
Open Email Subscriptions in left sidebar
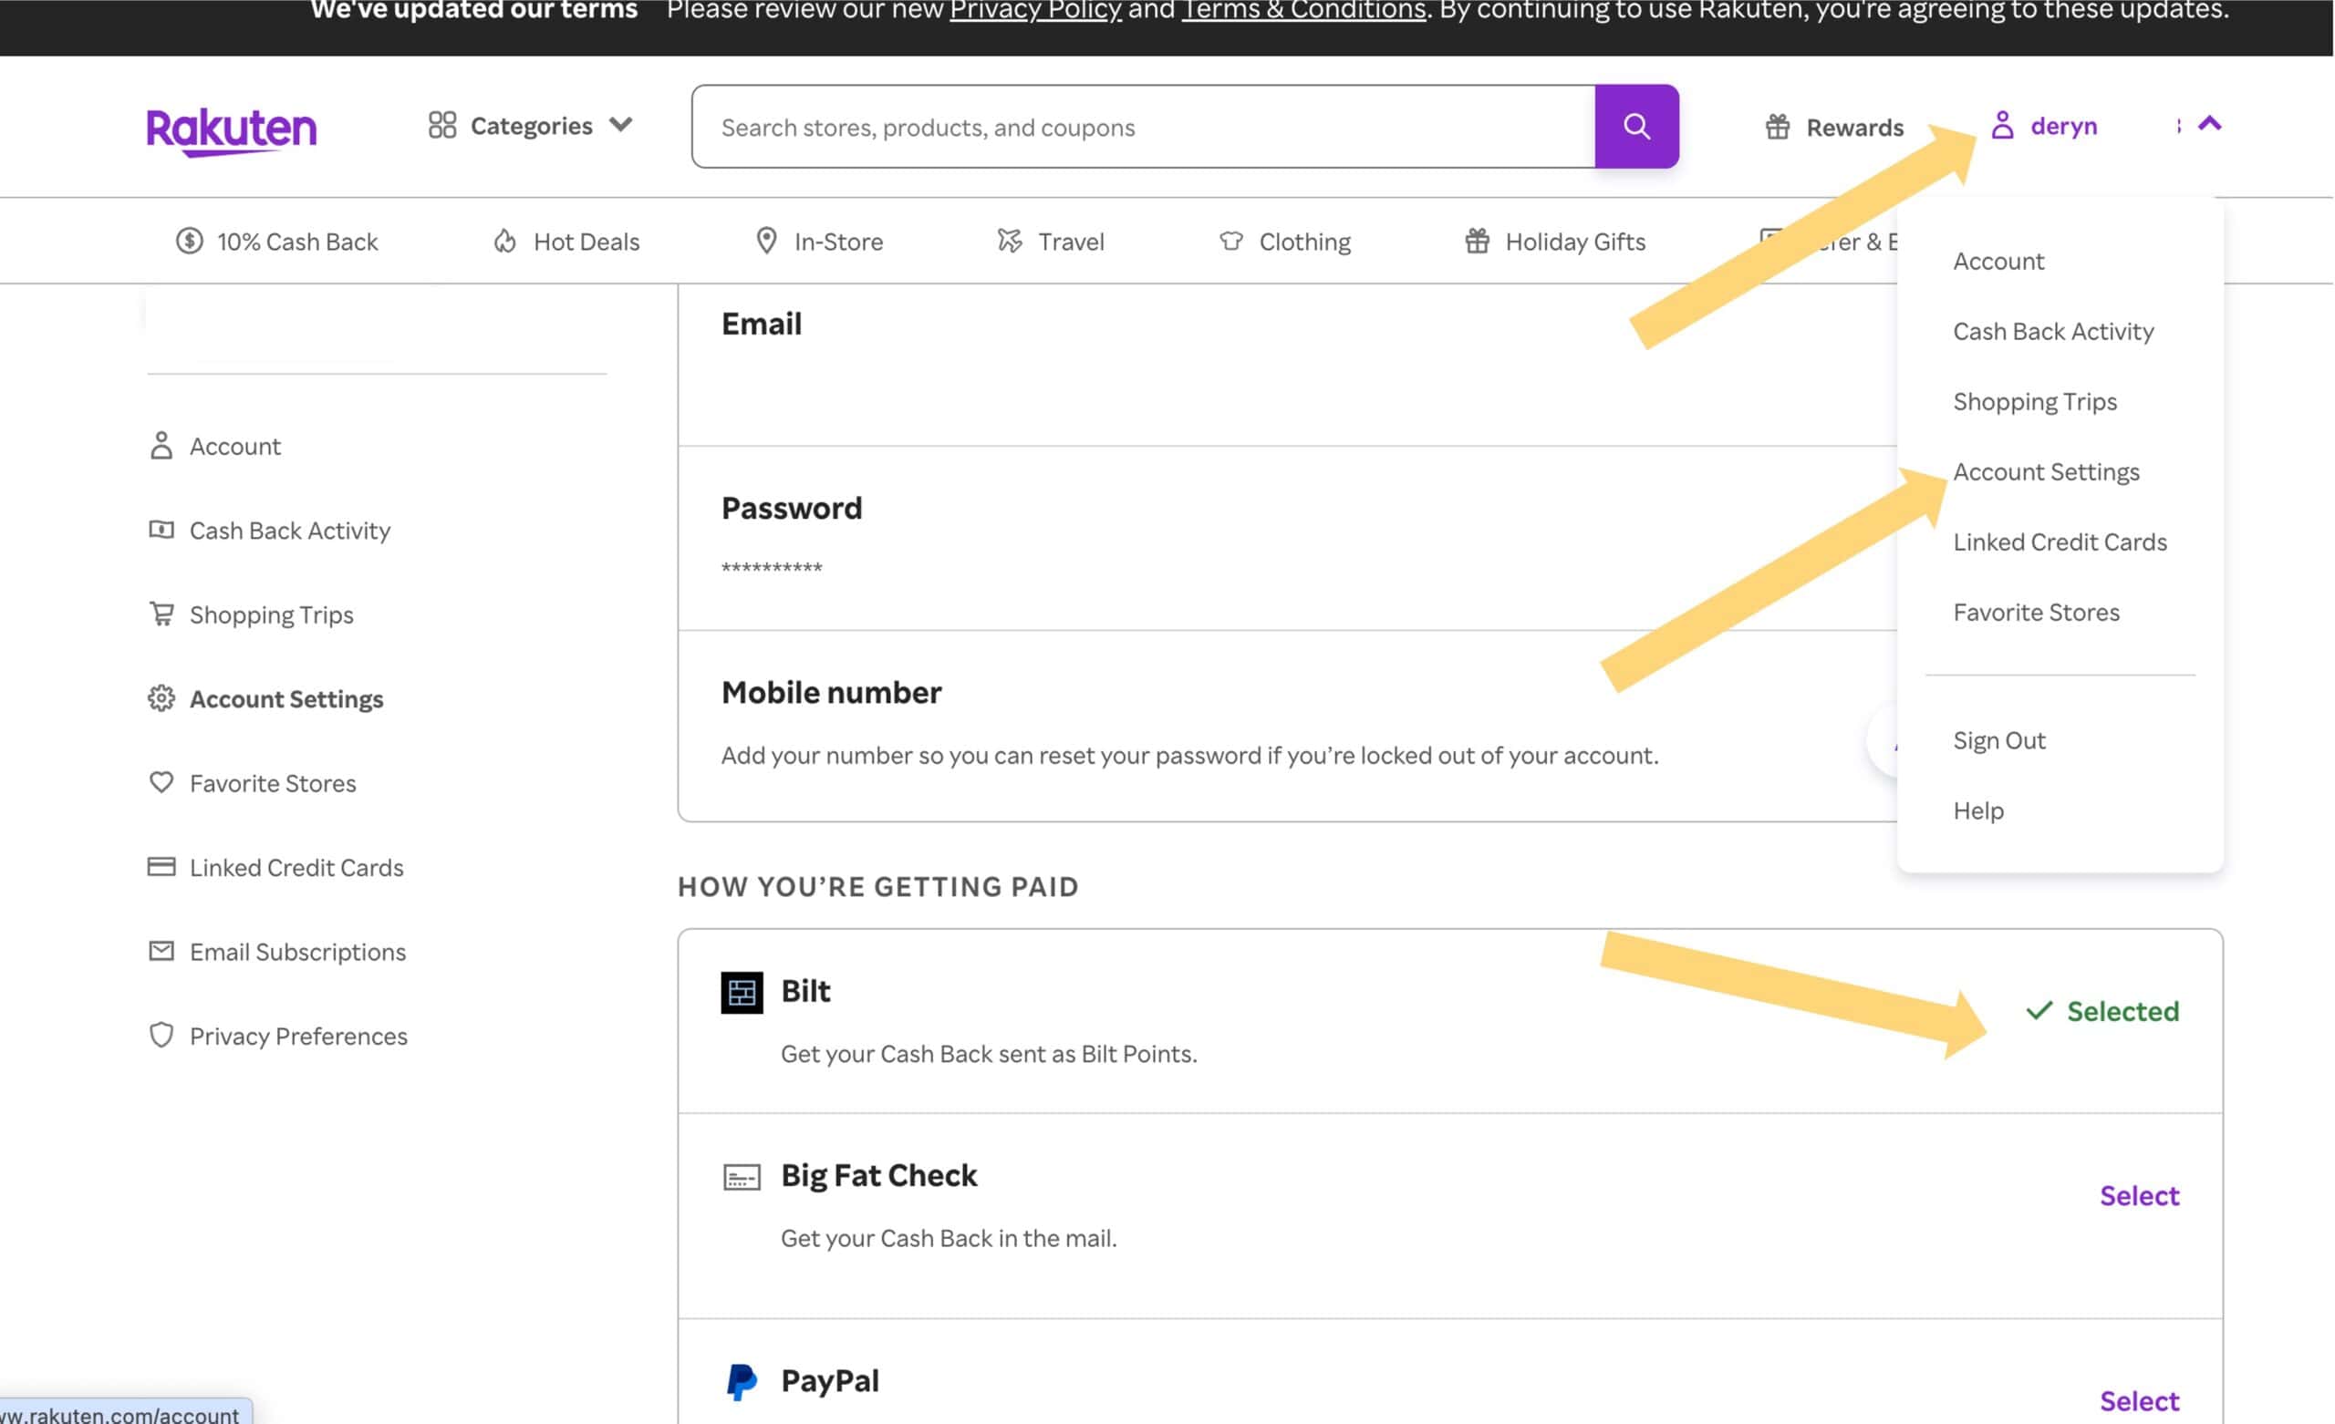click(x=297, y=952)
